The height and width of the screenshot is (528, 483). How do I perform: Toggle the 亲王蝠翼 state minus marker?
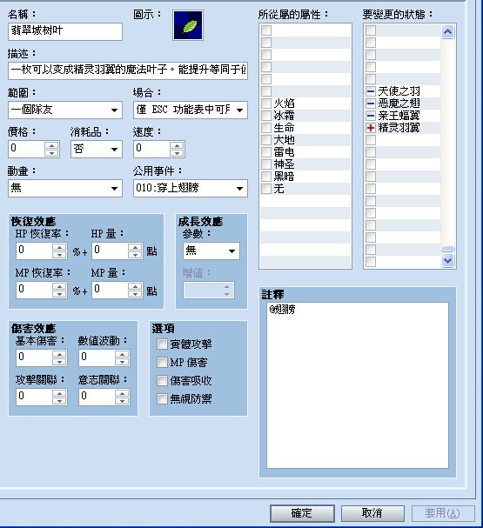click(x=371, y=116)
